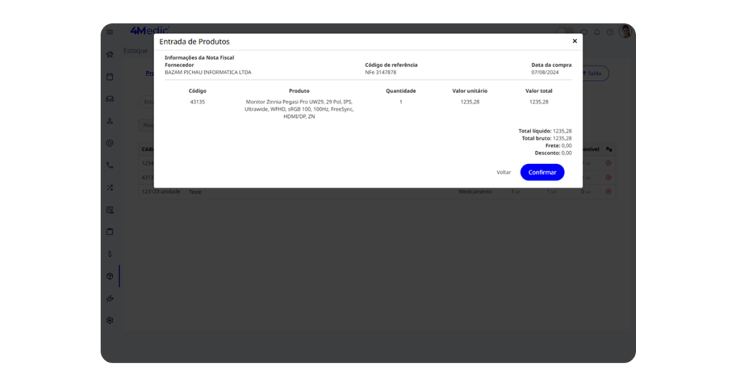The image size is (736, 387).
Task: Select 1235,28 under Valor unitário
Action: pos(470,102)
